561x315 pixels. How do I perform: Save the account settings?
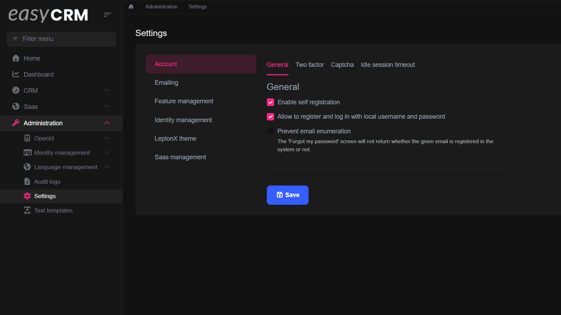[288, 195]
